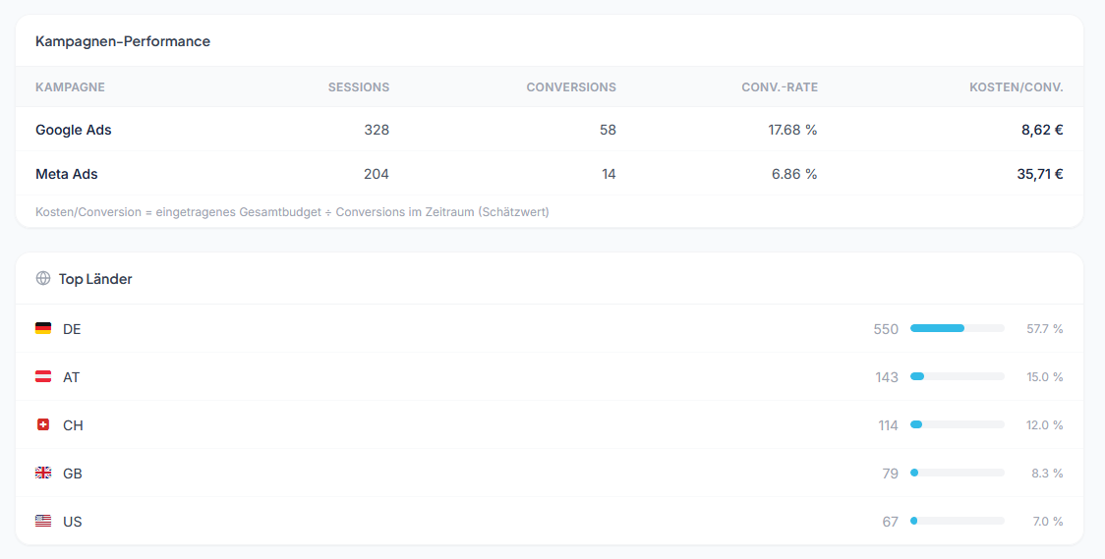Click the 8,62 € cost value
The image size is (1105, 559).
1042,130
